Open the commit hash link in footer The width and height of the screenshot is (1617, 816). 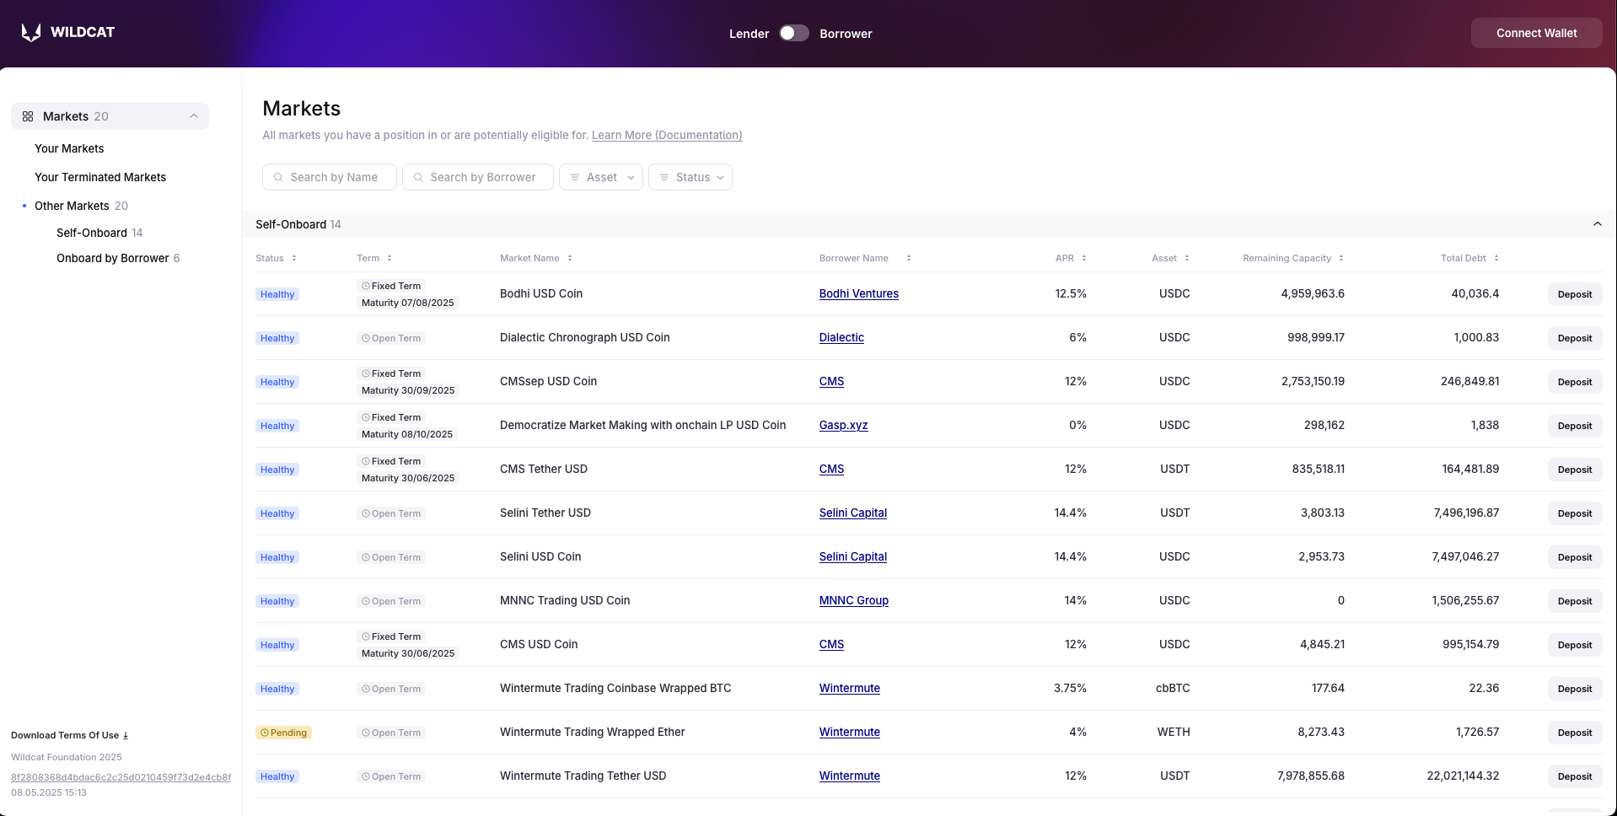pyautogui.click(x=121, y=777)
